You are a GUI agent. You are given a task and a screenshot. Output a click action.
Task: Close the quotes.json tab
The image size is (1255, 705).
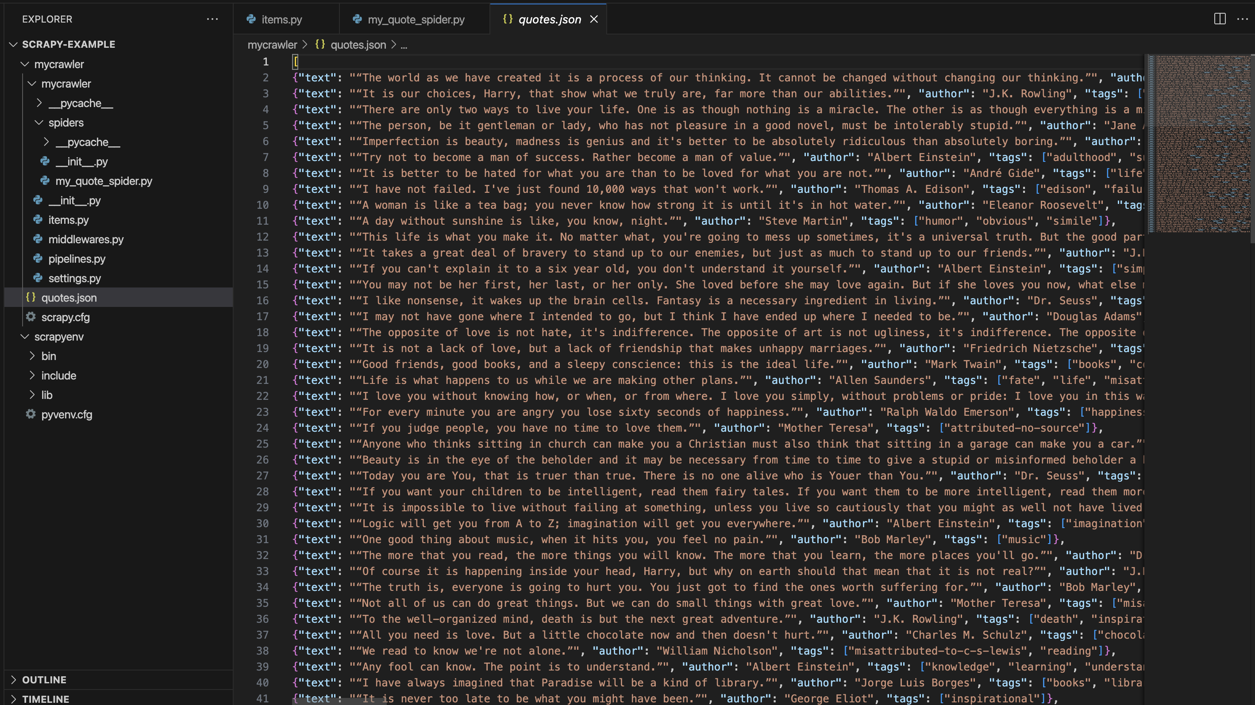click(x=594, y=19)
